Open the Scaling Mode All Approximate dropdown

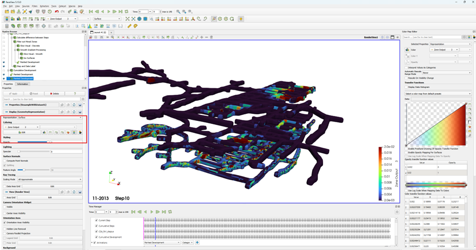pyautogui.click(x=50, y=179)
